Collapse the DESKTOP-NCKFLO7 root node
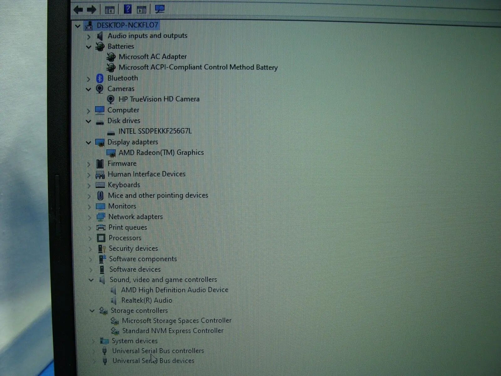The image size is (501, 376). [78, 26]
